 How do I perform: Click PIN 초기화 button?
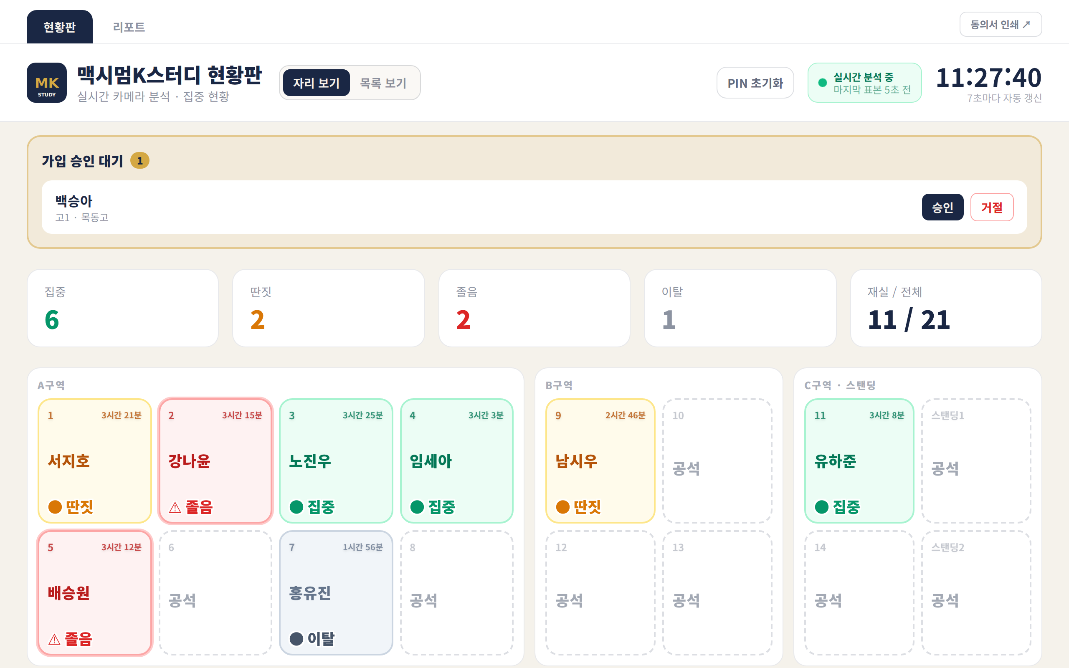point(755,83)
